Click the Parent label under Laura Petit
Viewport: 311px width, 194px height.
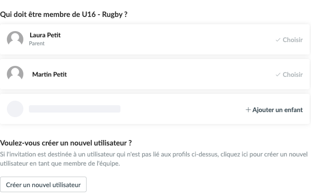tap(37, 43)
